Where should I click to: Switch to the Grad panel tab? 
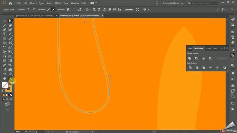click(190, 48)
